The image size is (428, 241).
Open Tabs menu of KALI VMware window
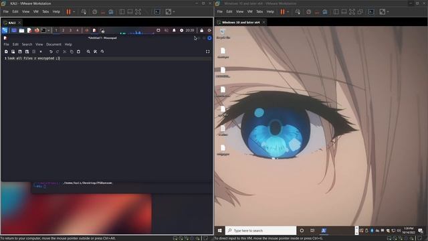tap(45, 12)
